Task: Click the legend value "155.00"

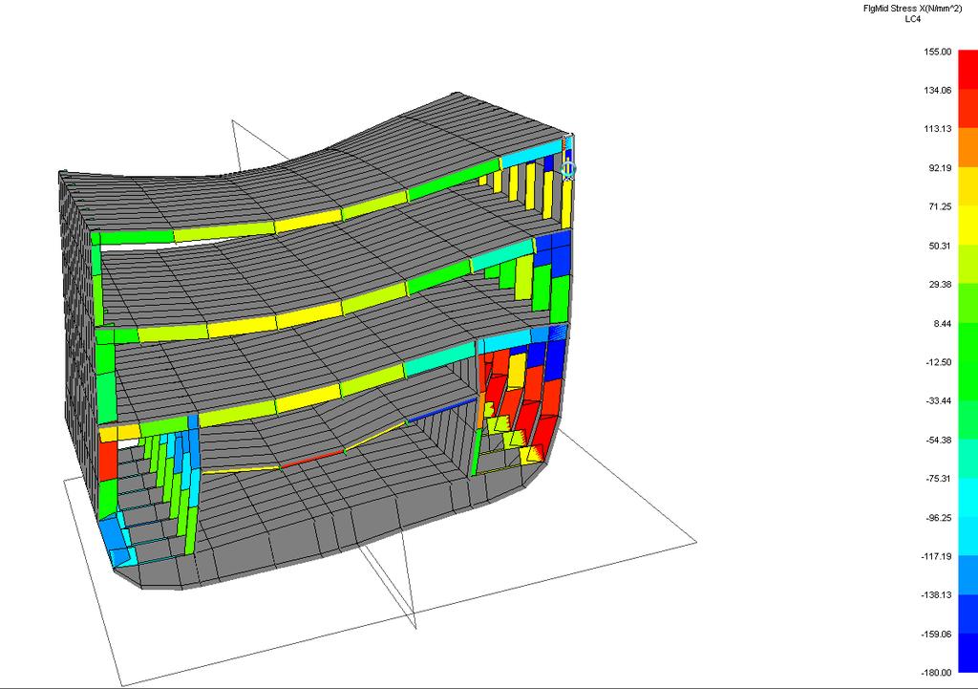Action: [938, 52]
